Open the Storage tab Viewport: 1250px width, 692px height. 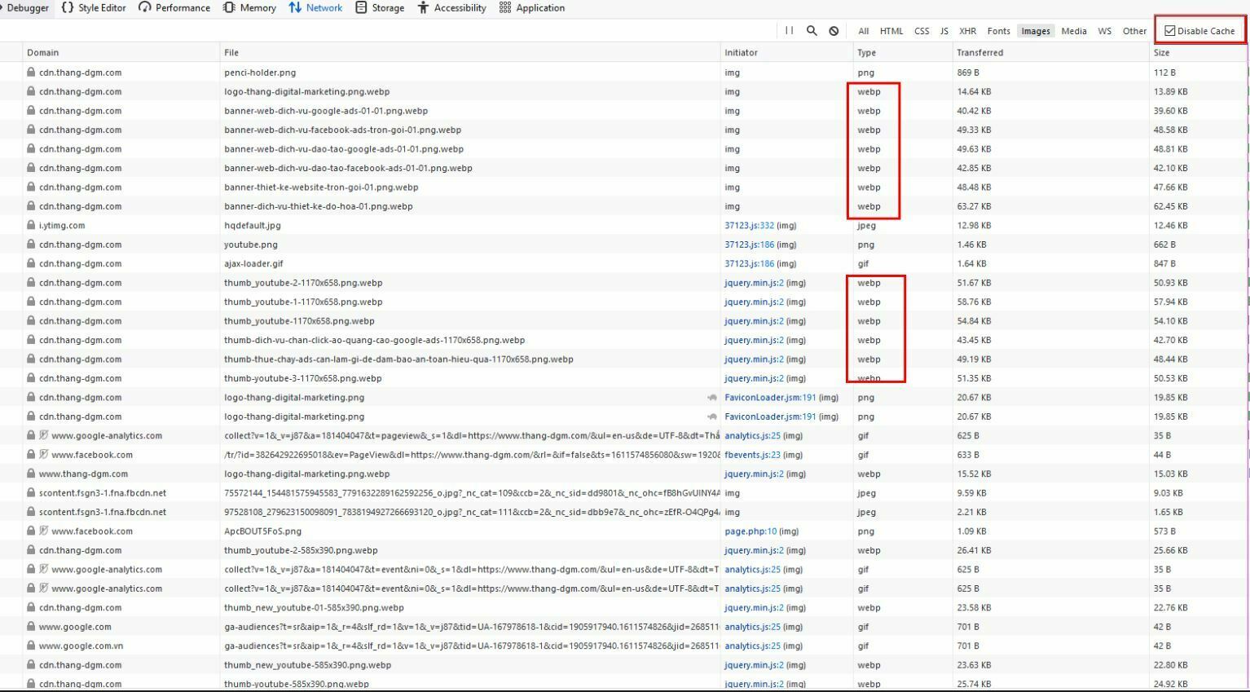coord(380,7)
